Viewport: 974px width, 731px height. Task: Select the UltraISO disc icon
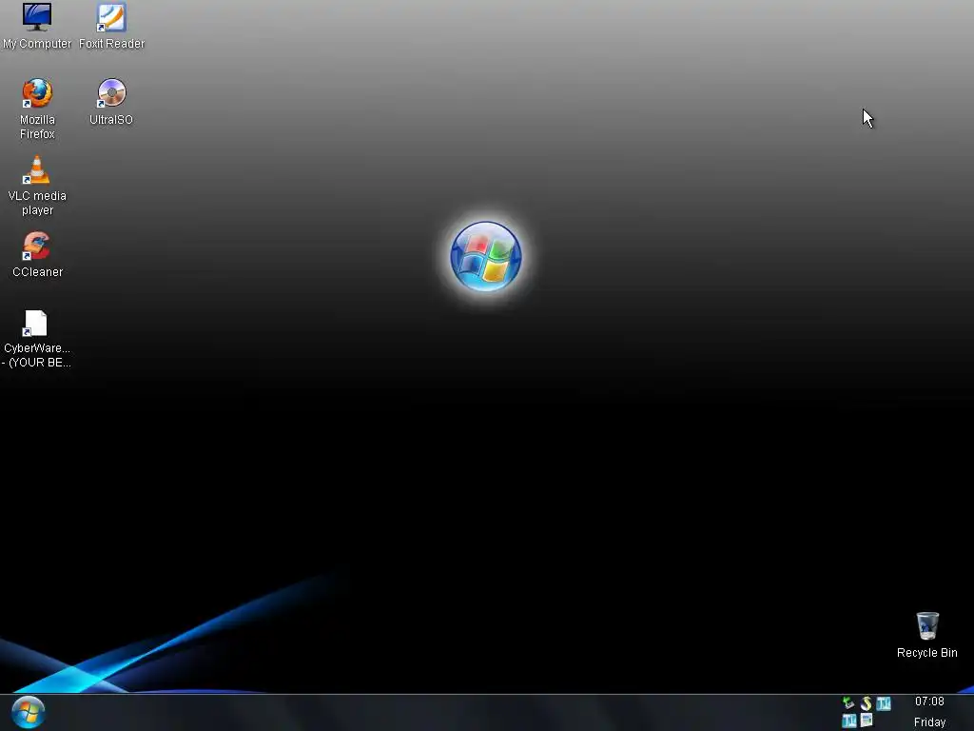coord(111,93)
